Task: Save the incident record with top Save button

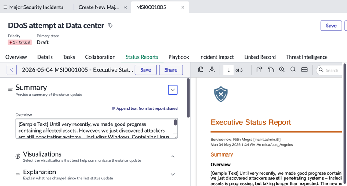Action: tap(331, 26)
